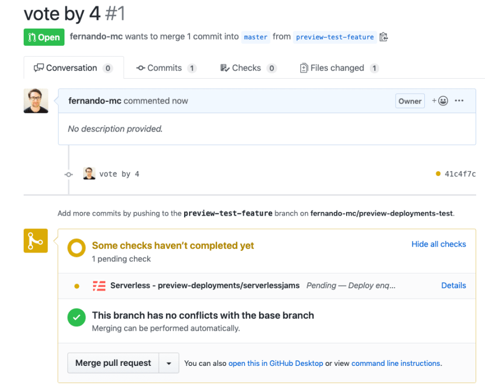
Task: Click fernando-mc in the merge description line
Action: pyautogui.click(x=96, y=36)
